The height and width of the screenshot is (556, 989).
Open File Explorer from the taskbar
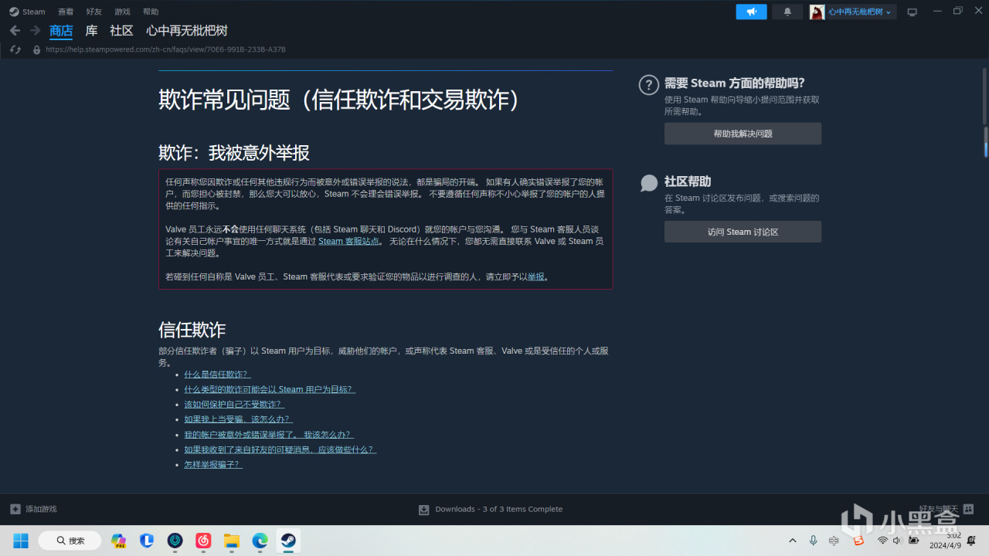point(232,541)
